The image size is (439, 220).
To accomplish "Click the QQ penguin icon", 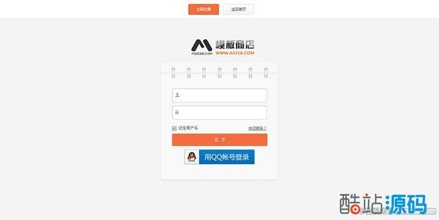I will [x=192, y=157].
